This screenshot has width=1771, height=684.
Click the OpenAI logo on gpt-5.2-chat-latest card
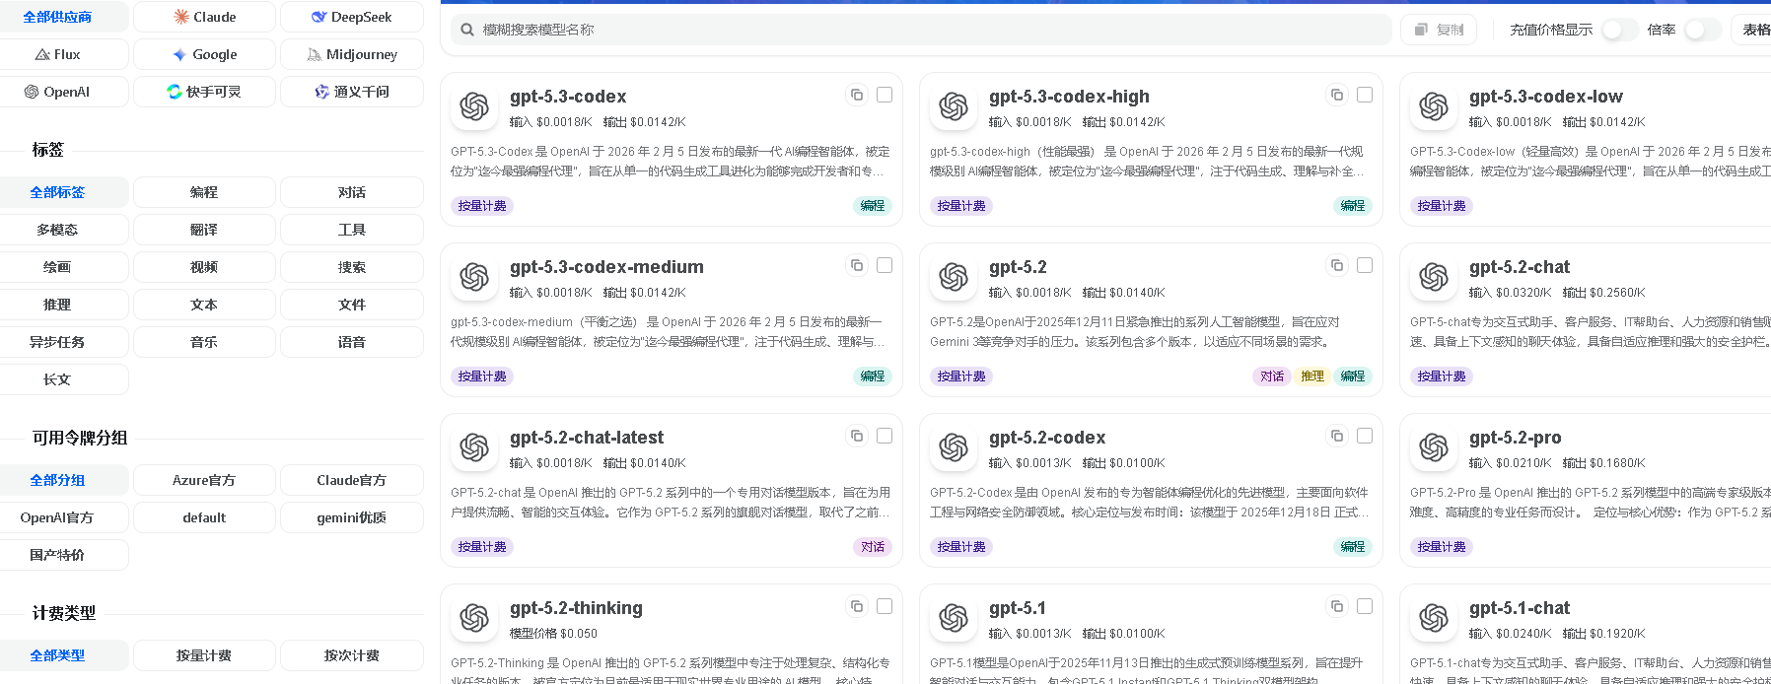coord(474,447)
